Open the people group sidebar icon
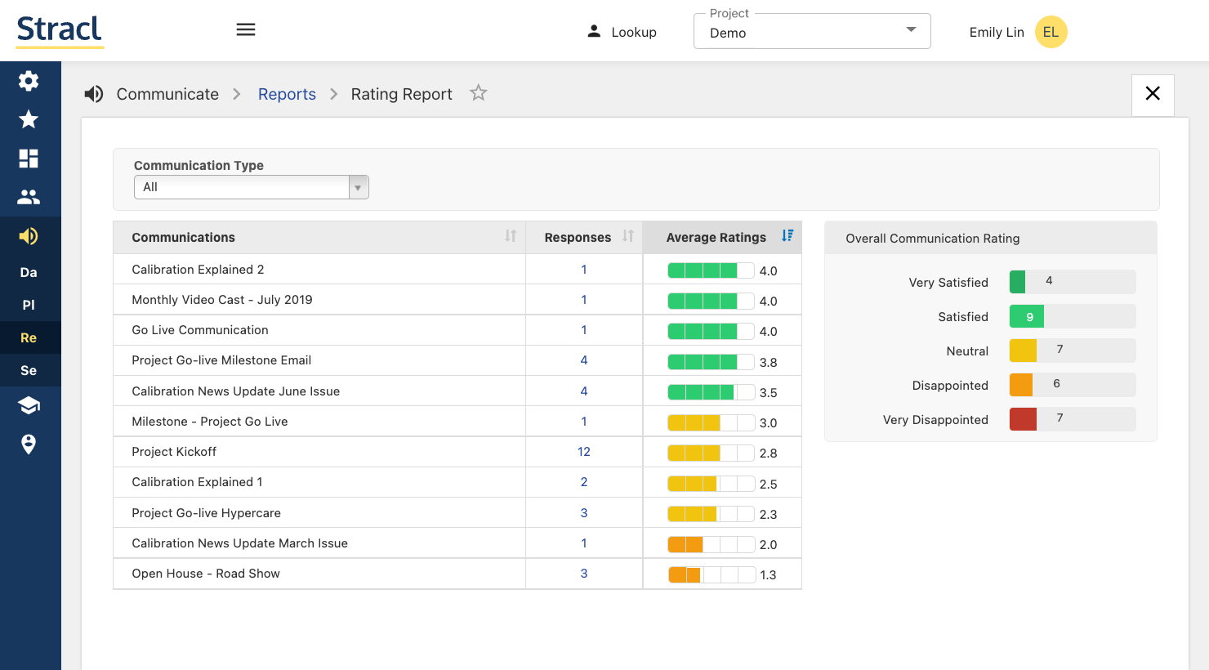The image size is (1209, 670). pyautogui.click(x=29, y=197)
